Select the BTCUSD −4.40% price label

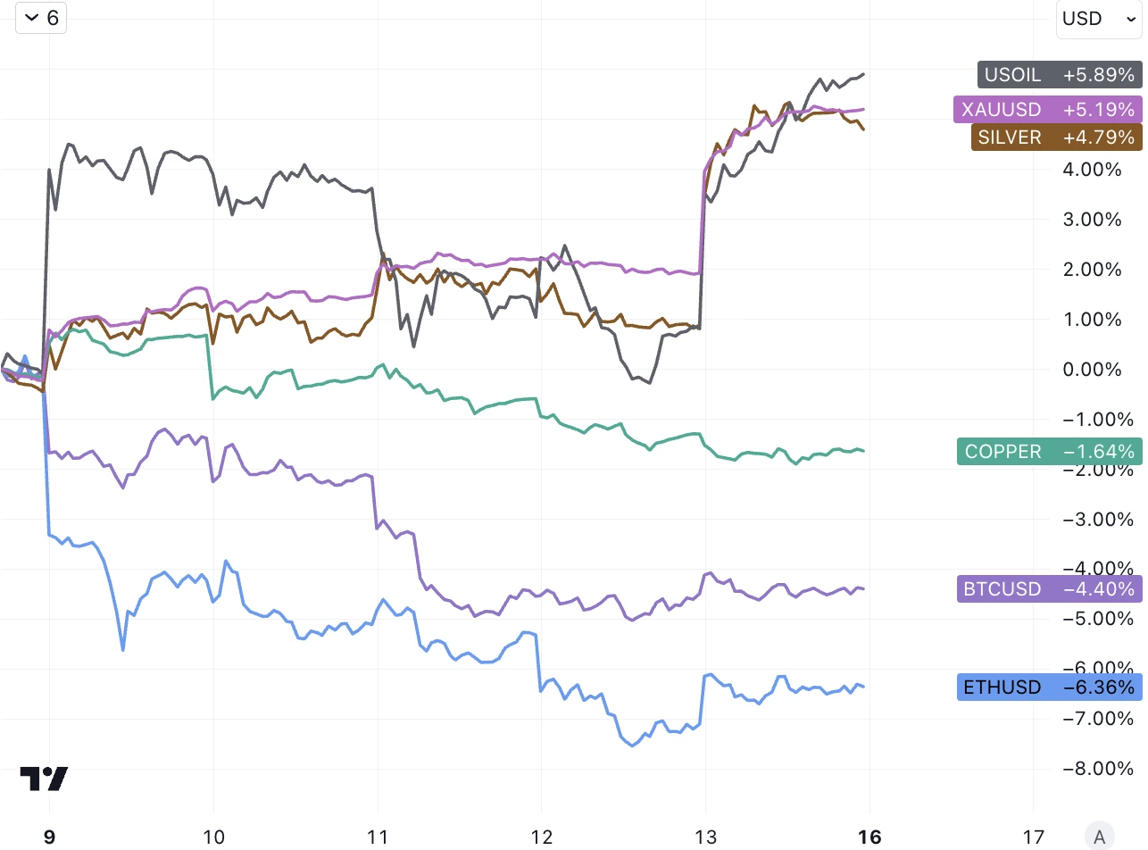[x=1049, y=589]
